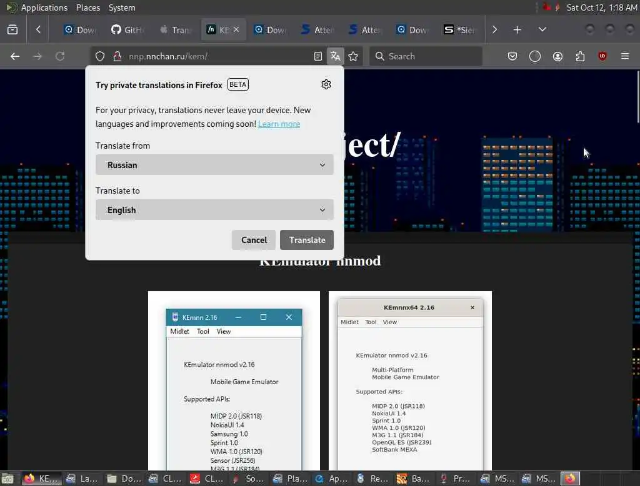
Task: Switch to 'So...' taskbar window
Action: pos(248,479)
